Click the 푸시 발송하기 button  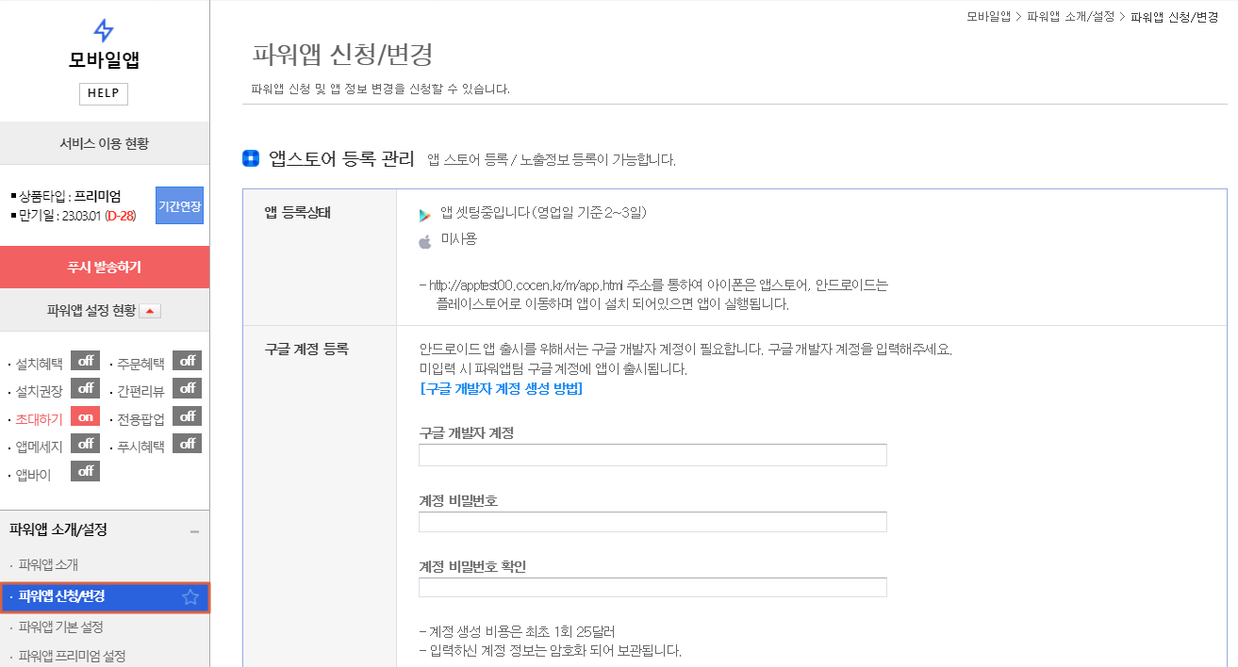click(x=104, y=267)
